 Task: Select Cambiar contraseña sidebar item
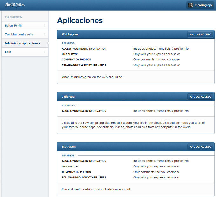click(19, 34)
